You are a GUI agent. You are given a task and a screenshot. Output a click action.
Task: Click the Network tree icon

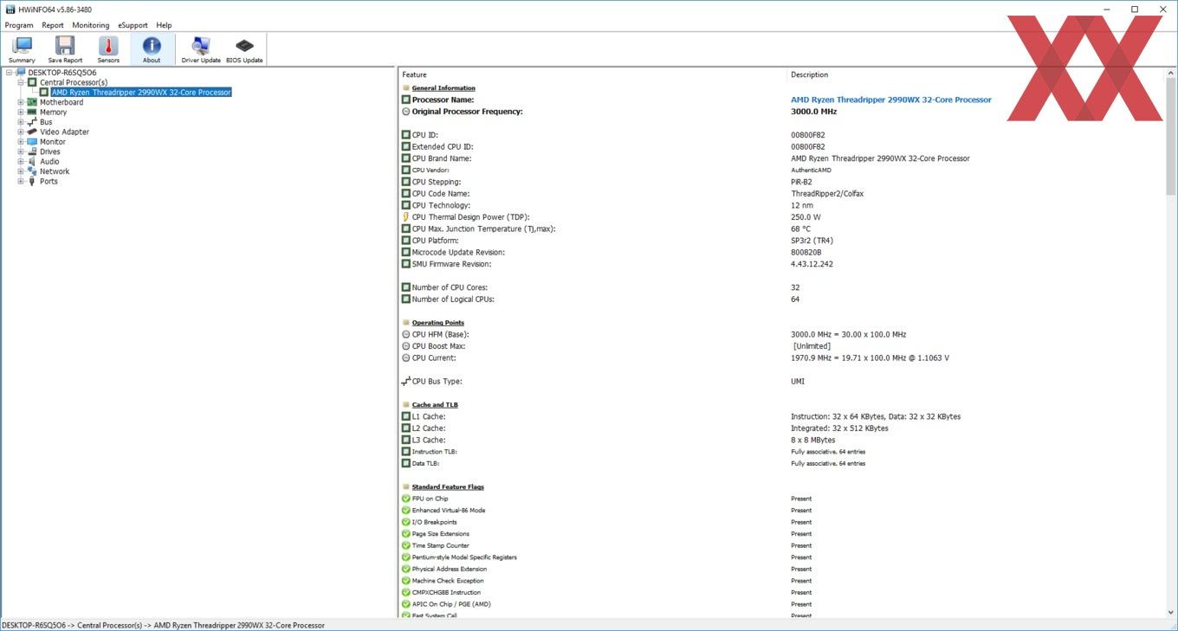coord(32,171)
